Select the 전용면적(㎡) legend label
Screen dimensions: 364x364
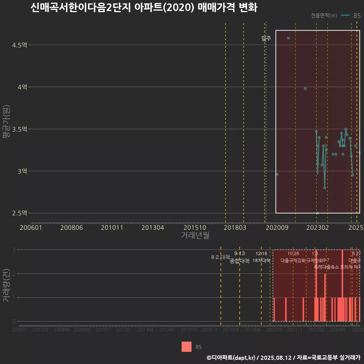tap(324, 16)
